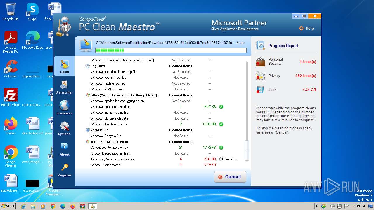Select 'Windows scheduled tasks log file' row
Viewport: 374px width, 210px height.
pos(164,72)
